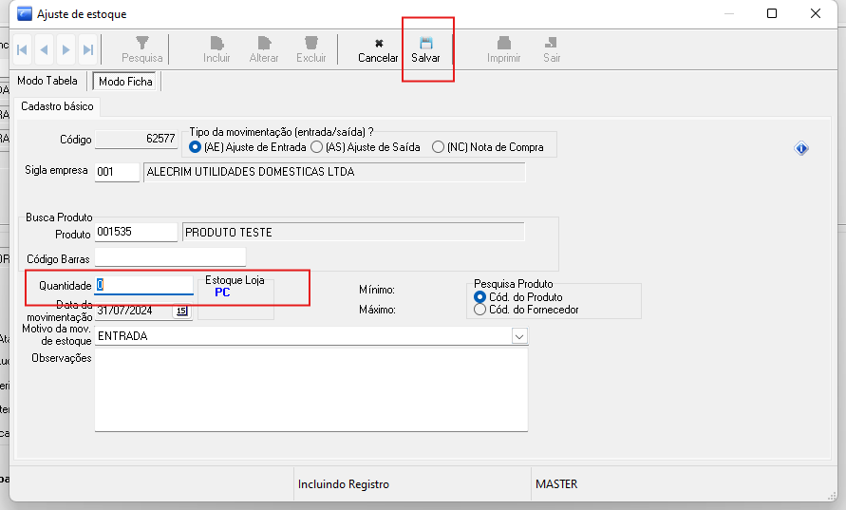
Task: Click the blue info icon on the right
Action: (801, 148)
